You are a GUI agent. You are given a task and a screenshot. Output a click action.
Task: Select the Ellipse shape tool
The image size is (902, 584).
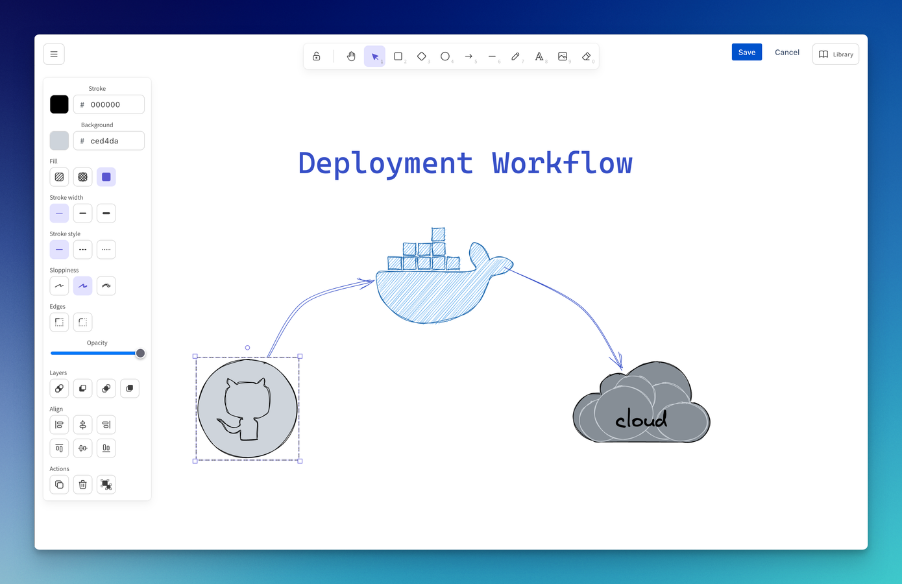pos(445,56)
